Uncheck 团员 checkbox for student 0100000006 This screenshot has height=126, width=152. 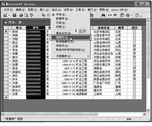click(134, 50)
